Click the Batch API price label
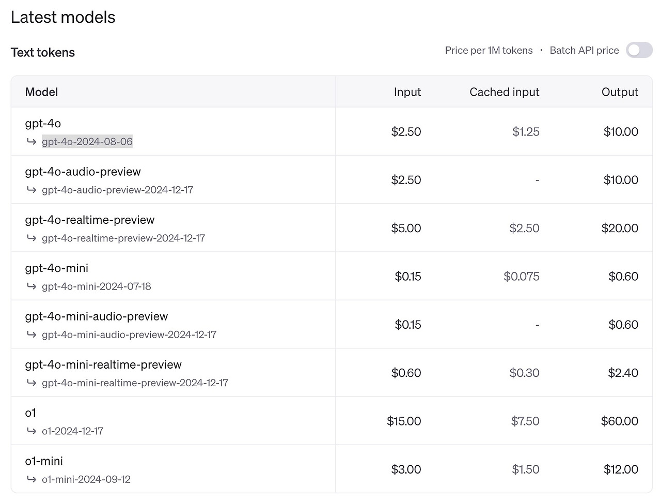The width and height of the screenshot is (661, 501). 584,50
